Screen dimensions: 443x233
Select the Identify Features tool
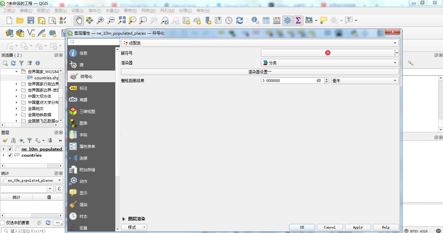[x=255, y=20]
